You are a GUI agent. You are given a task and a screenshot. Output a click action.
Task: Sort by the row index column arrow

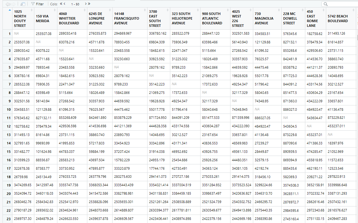point(10,10)
